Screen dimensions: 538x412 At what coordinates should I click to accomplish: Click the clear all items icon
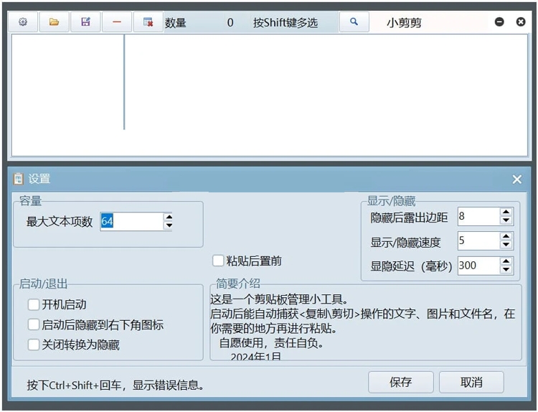pyautogui.click(x=148, y=22)
